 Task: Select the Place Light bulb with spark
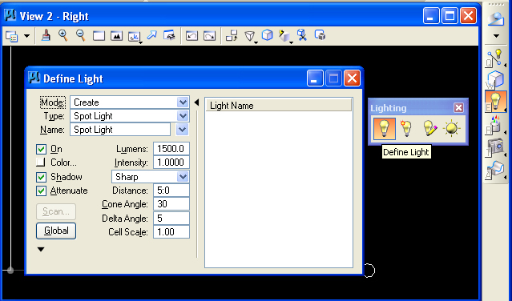406,129
